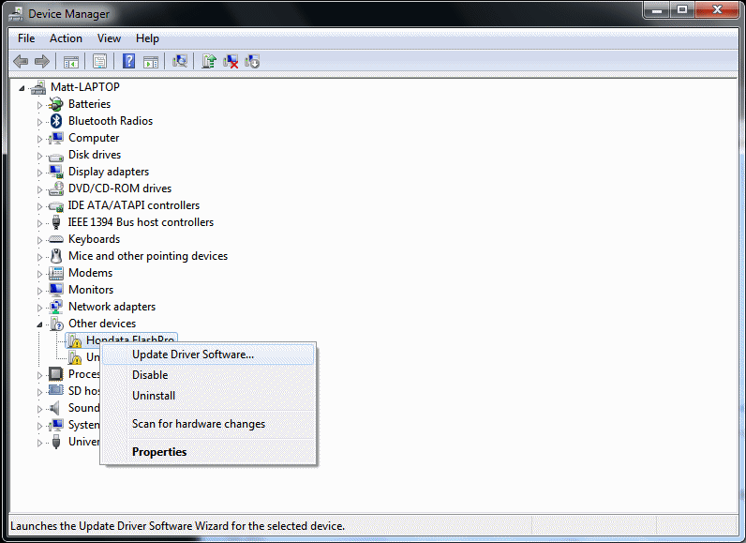
Task: Click Update Driver Software toolbar icon
Action: (x=208, y=61)
